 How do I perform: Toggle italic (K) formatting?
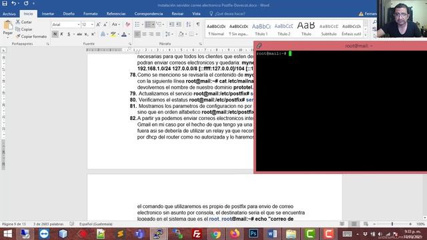[62, 34]
